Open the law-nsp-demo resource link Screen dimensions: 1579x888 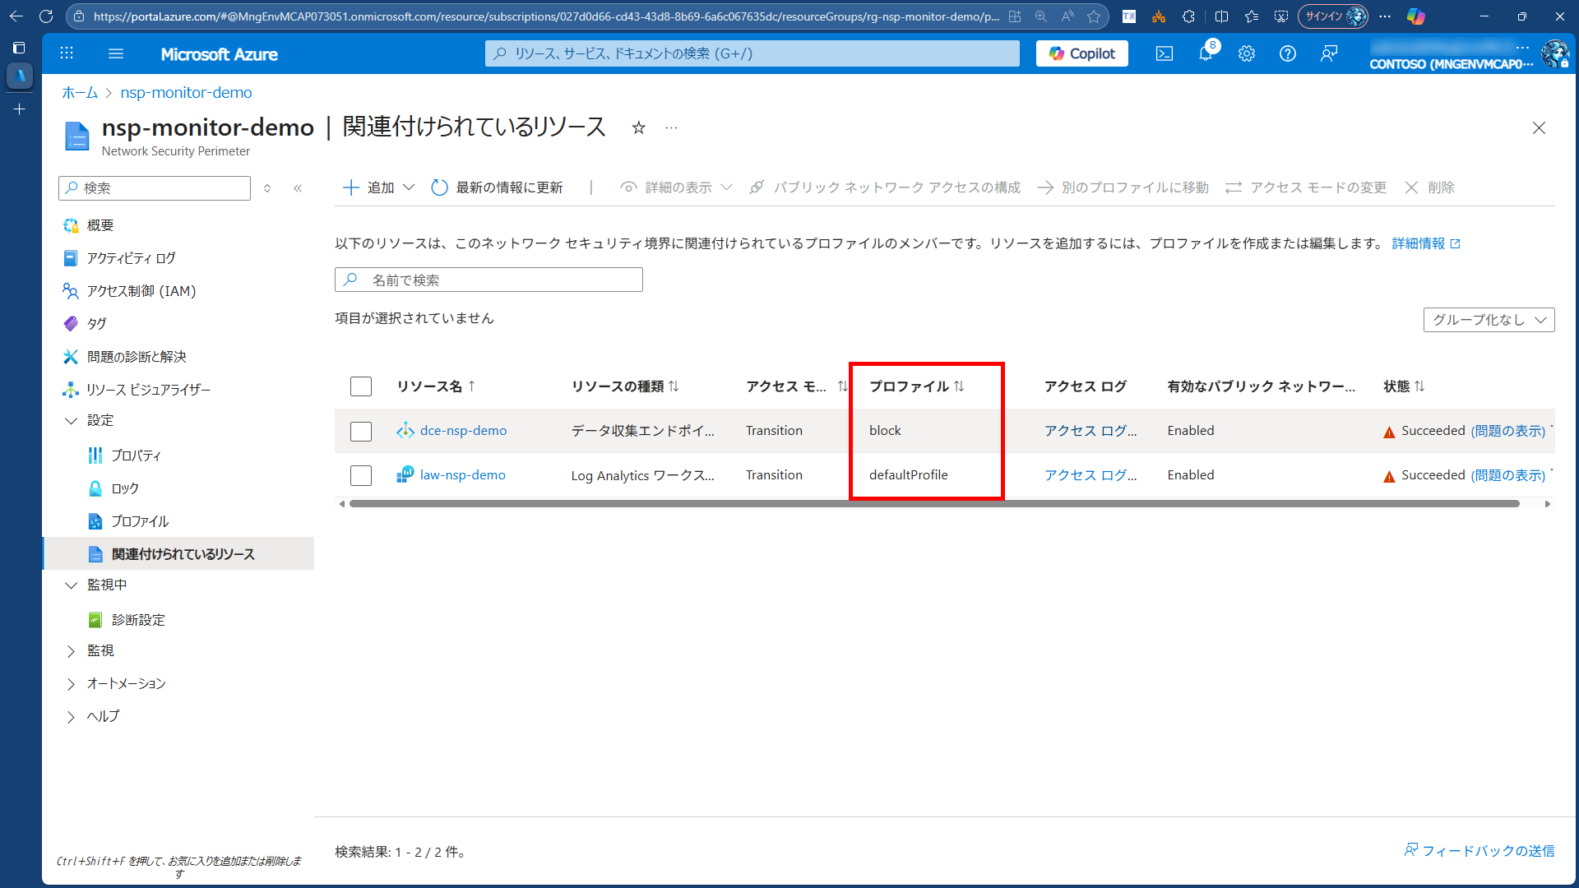click(463, 475)
